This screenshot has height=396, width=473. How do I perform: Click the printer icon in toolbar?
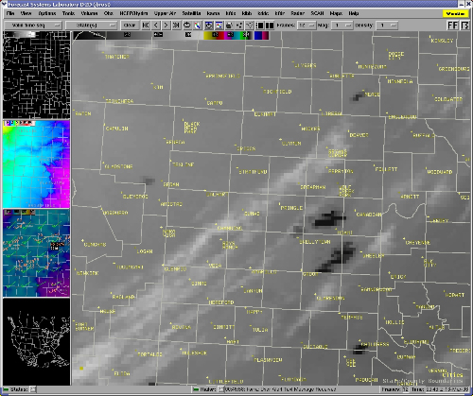tap(229, 26)
